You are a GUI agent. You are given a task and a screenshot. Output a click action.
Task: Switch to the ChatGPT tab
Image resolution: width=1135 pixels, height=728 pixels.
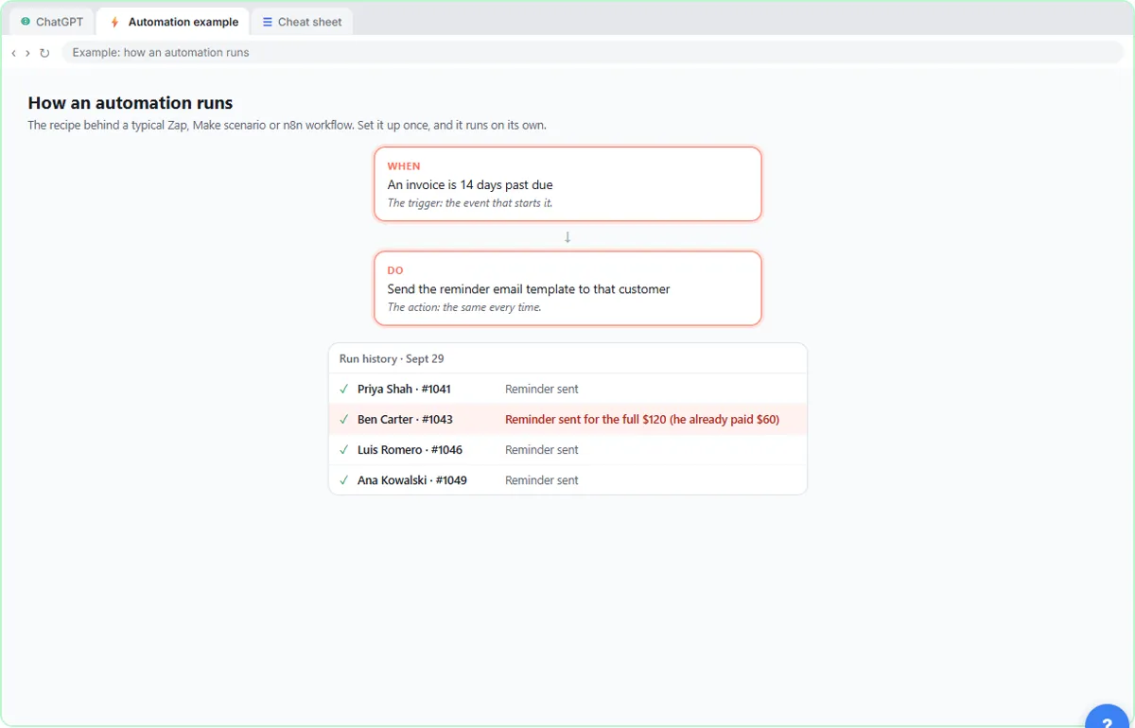coord(53,22)
